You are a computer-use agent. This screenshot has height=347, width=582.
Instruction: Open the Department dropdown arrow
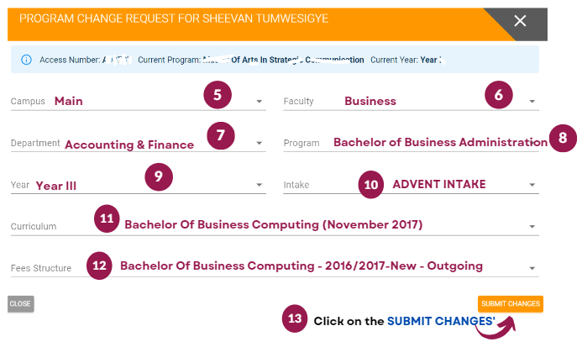(x=259, y=143)
